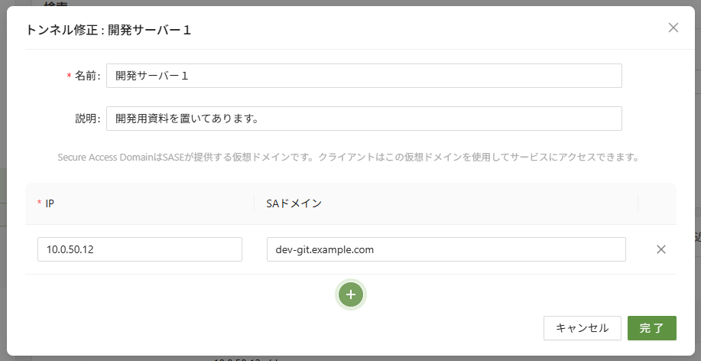Click the green plus to add a row
The width and height of the screenshot is (701, 361).
coord(351,294)
